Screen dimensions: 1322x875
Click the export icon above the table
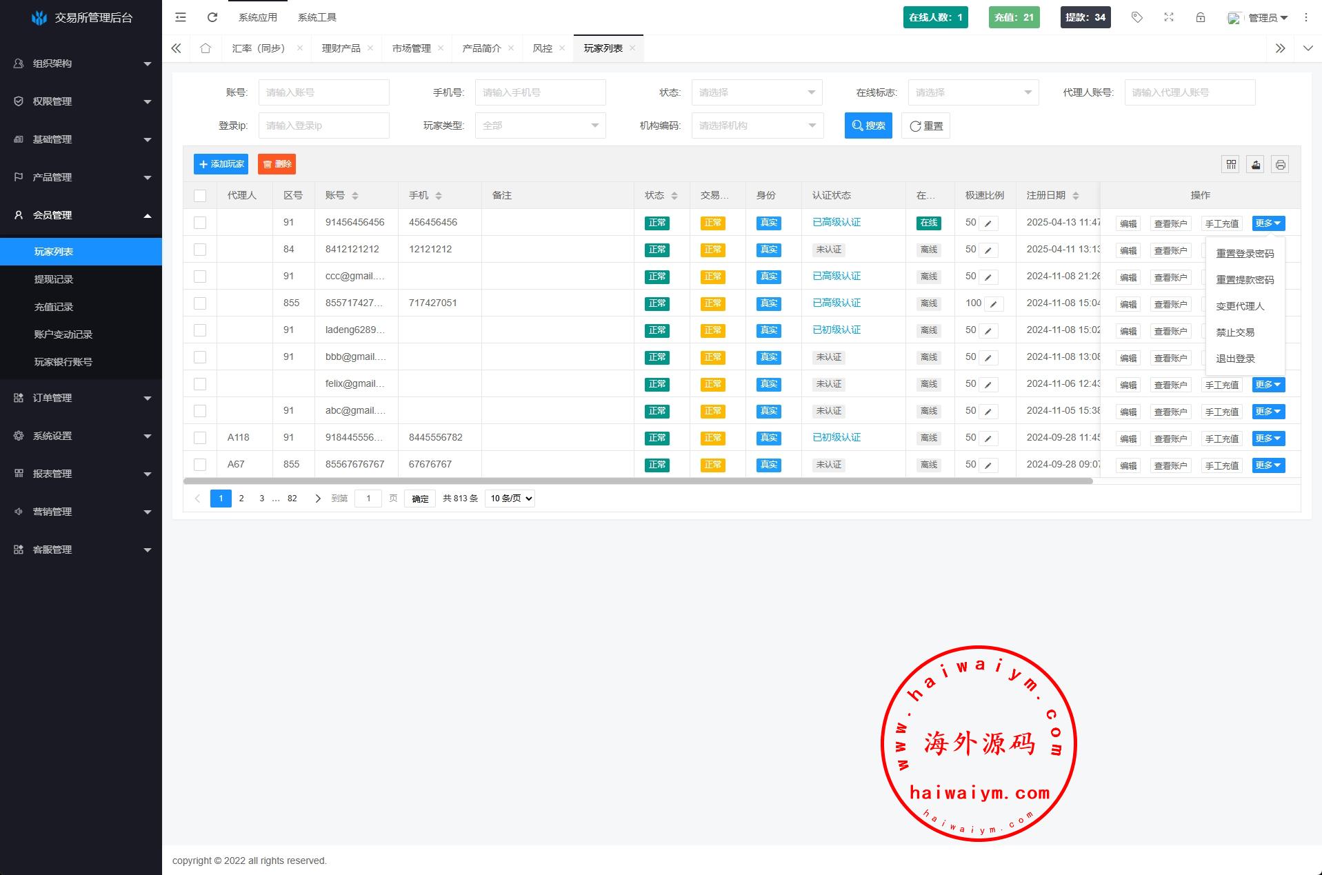click(1256, 164)
